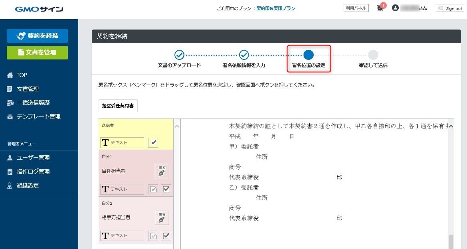Select the 経営委任契約書 document tab
This screenshot has width=467, height=249.
click(x=118, y=106)
